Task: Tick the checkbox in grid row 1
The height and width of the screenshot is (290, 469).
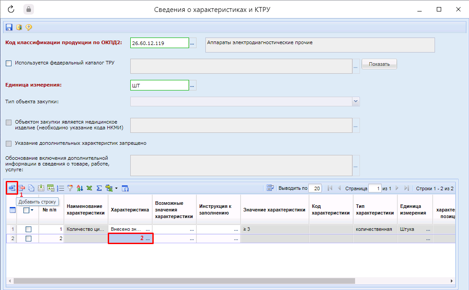Action: [x=28, y=230]
